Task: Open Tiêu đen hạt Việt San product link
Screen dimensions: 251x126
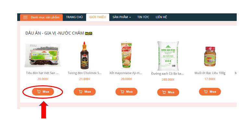Action: (42, 73)
